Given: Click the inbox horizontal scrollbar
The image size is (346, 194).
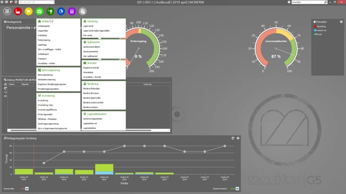Looking at the screenshot, I should pos(89,130).
